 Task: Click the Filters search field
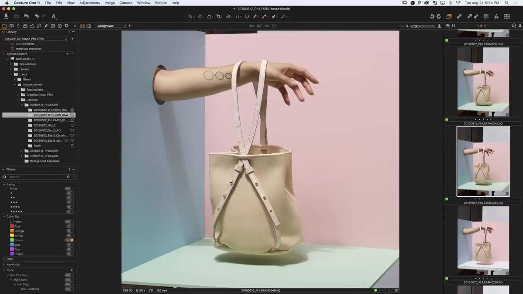(38, 177)
